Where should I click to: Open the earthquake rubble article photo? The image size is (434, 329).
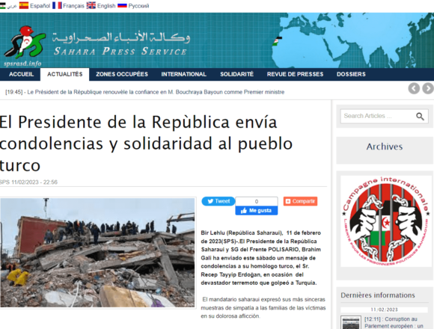tap(97, 253)
